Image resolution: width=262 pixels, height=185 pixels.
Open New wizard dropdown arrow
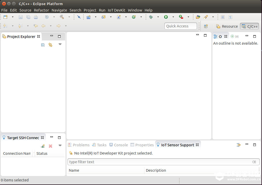point(13,17)
